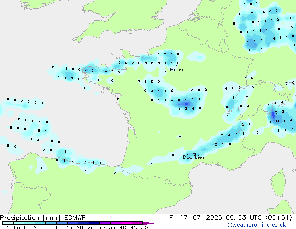The height and width of the screenshot is (229, 296).
Task: Click the 'Fr 17-07-2026' date text
Action: (196, 218)
